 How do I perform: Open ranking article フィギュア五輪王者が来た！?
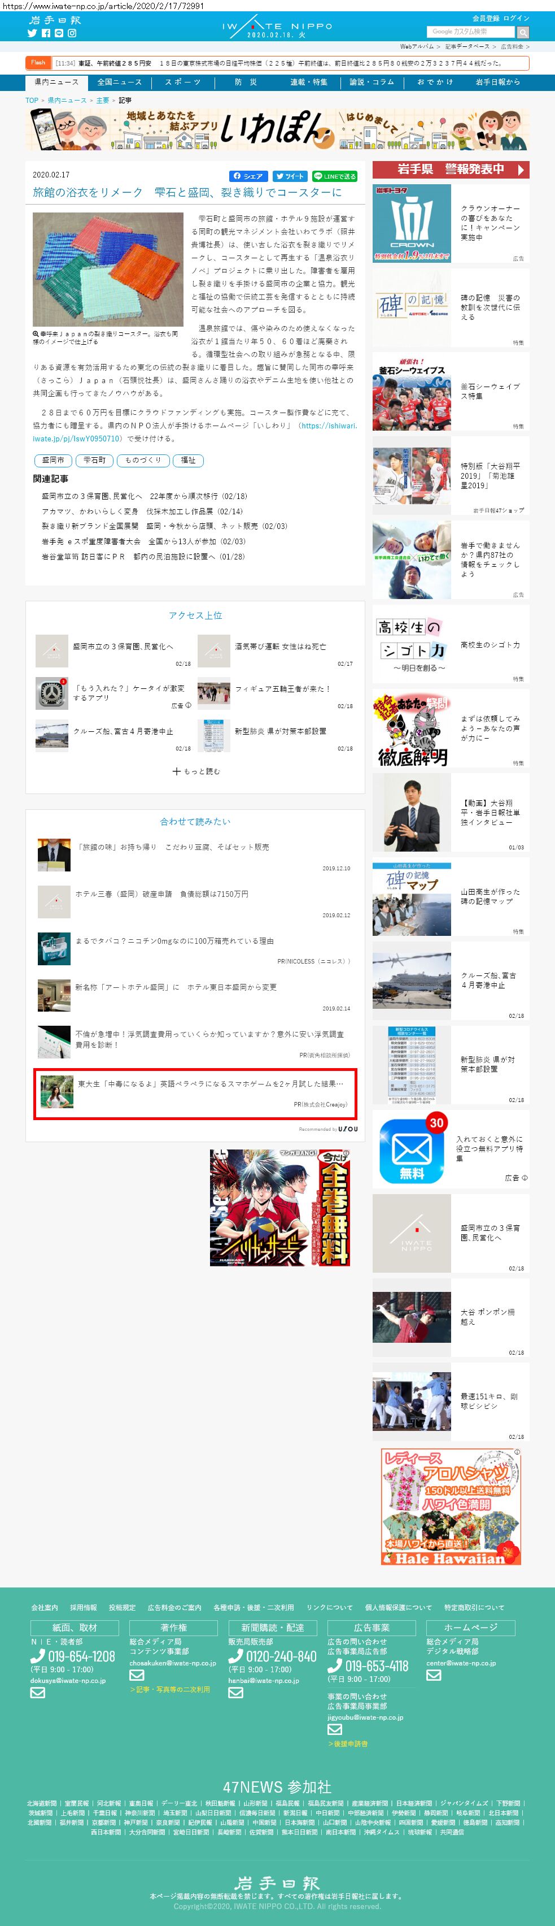(282, 689)
